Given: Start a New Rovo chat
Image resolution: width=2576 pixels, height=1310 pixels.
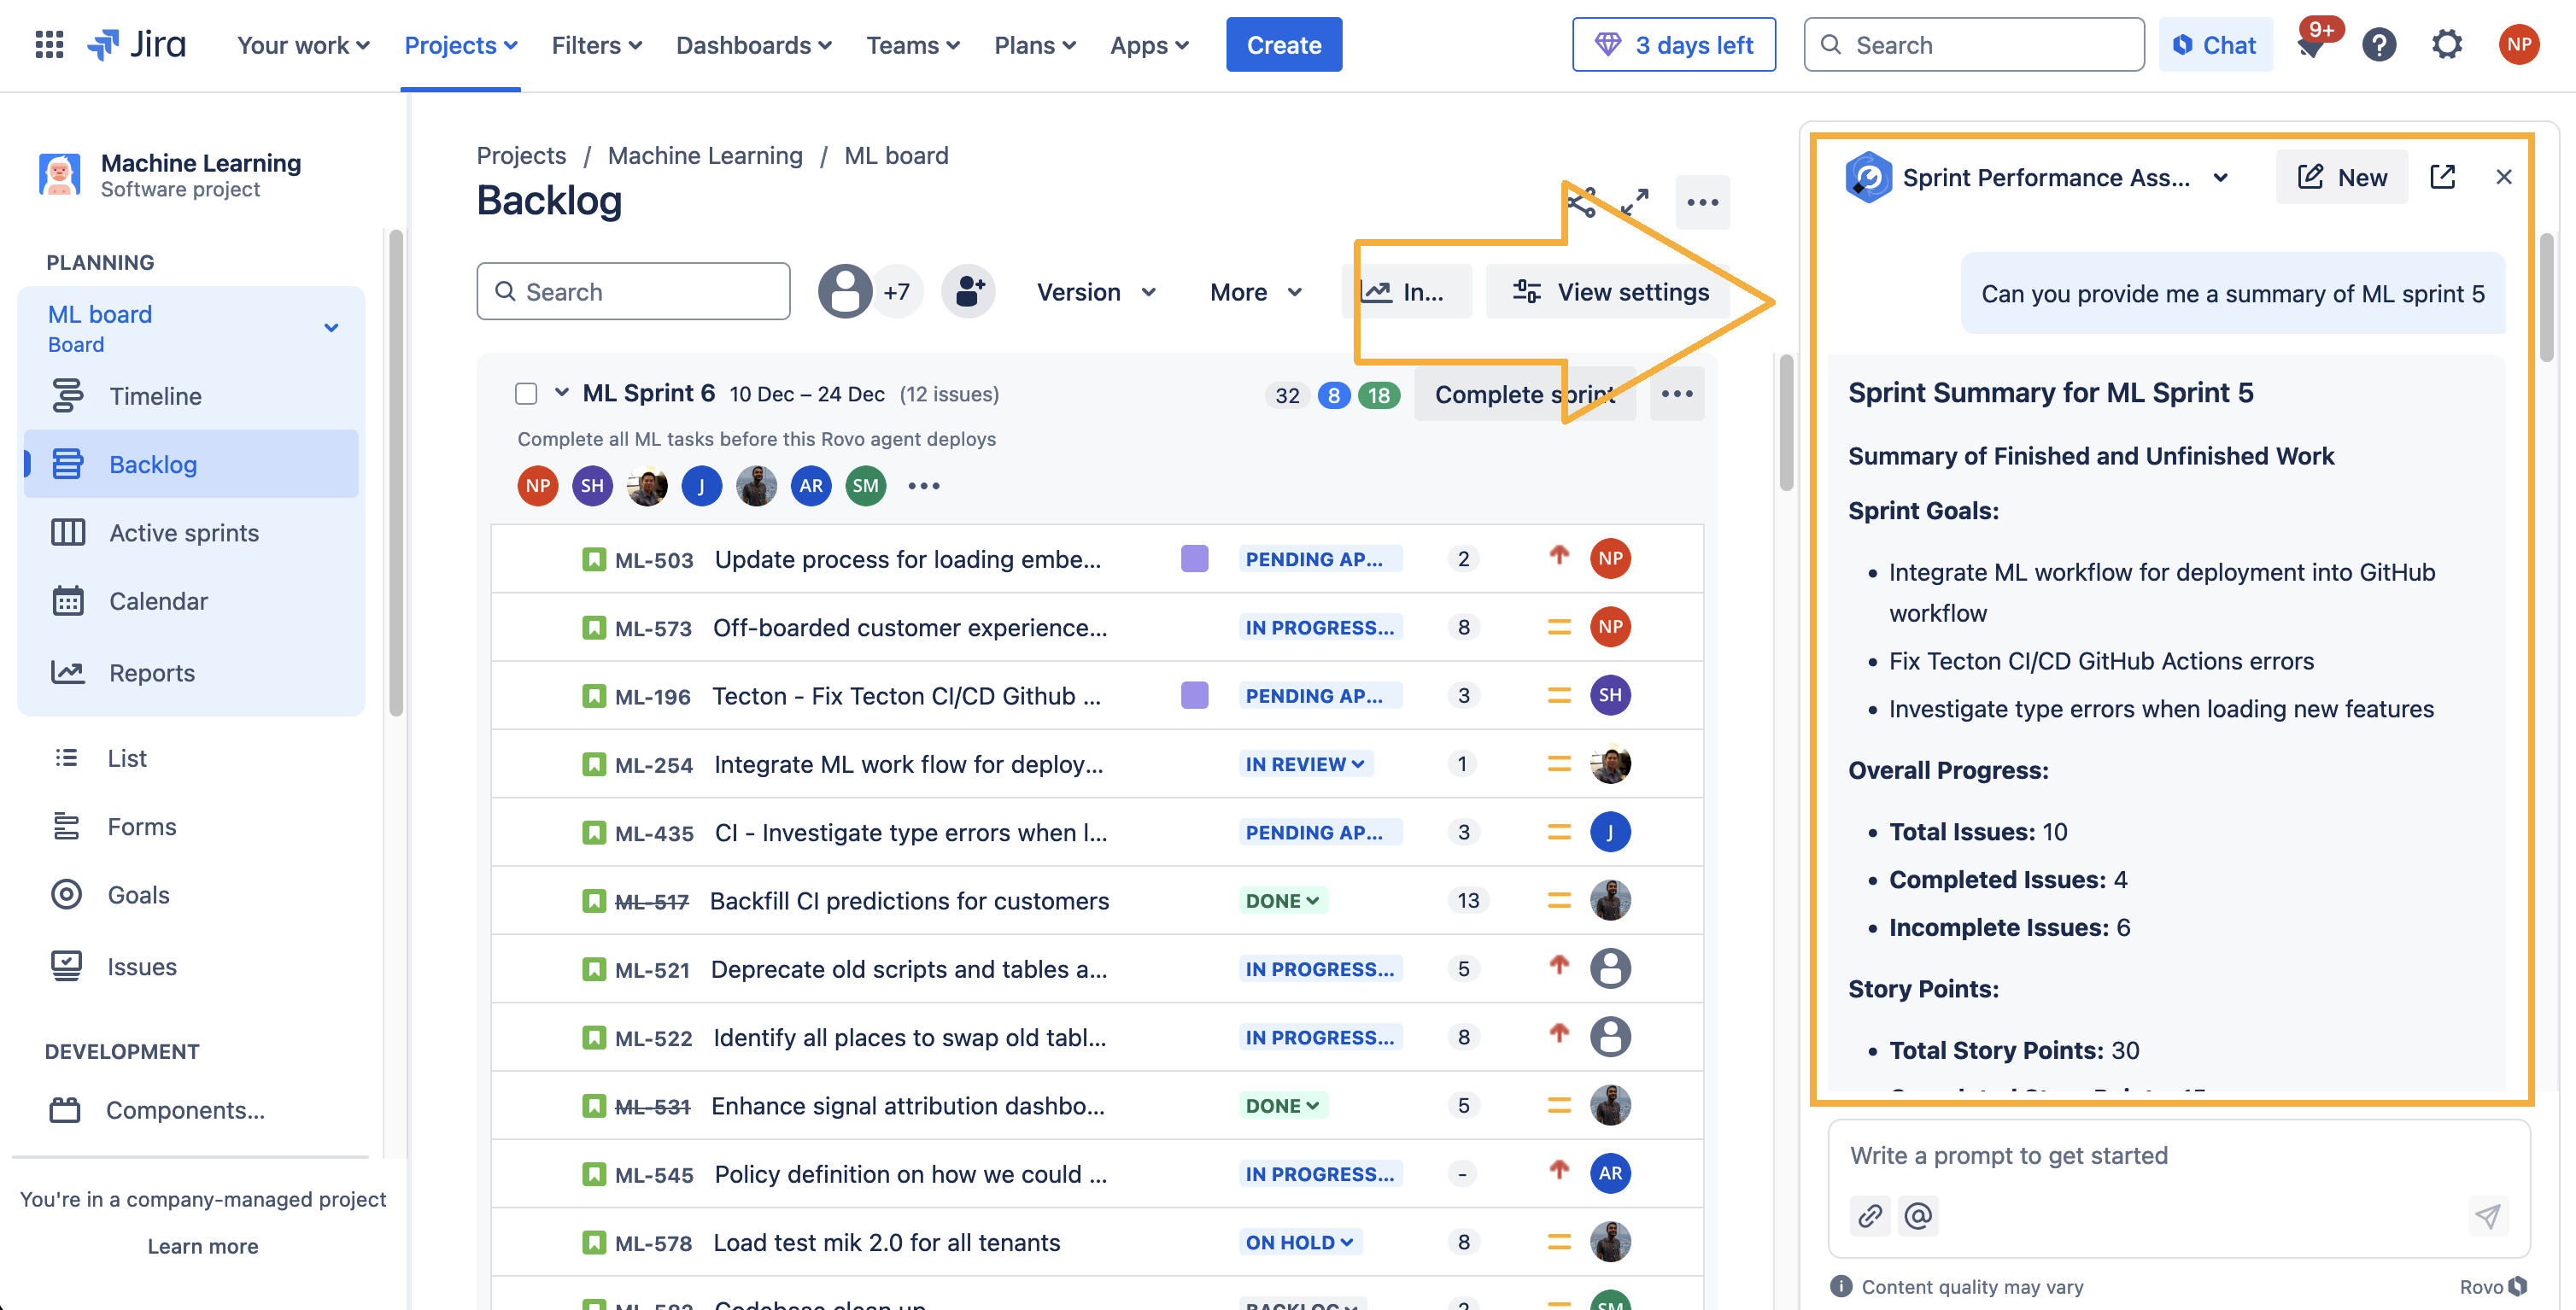Looking at the screenshot, I should (2341, 176).
